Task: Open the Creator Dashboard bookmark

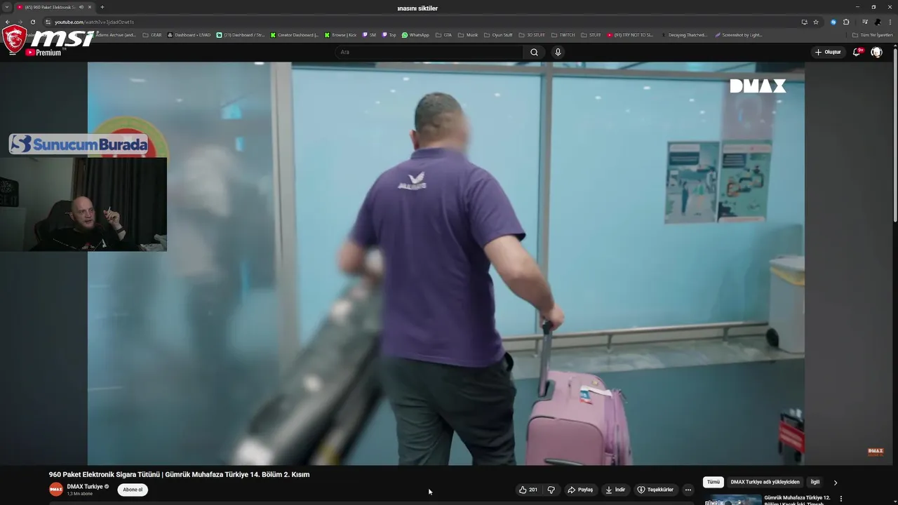Action: point(295,34)
